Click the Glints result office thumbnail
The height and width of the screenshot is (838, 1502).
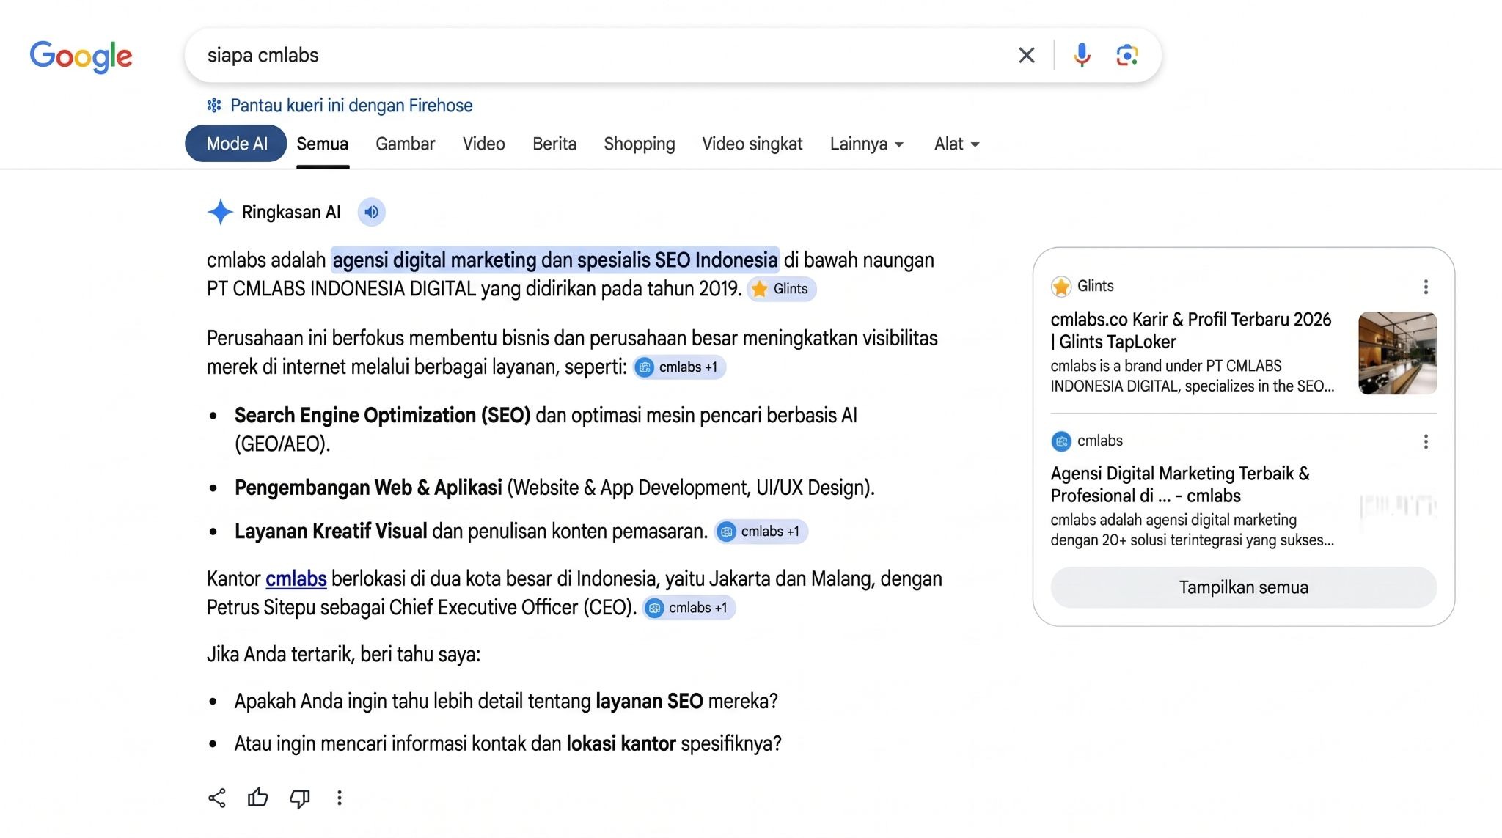tap(1397, 353)
